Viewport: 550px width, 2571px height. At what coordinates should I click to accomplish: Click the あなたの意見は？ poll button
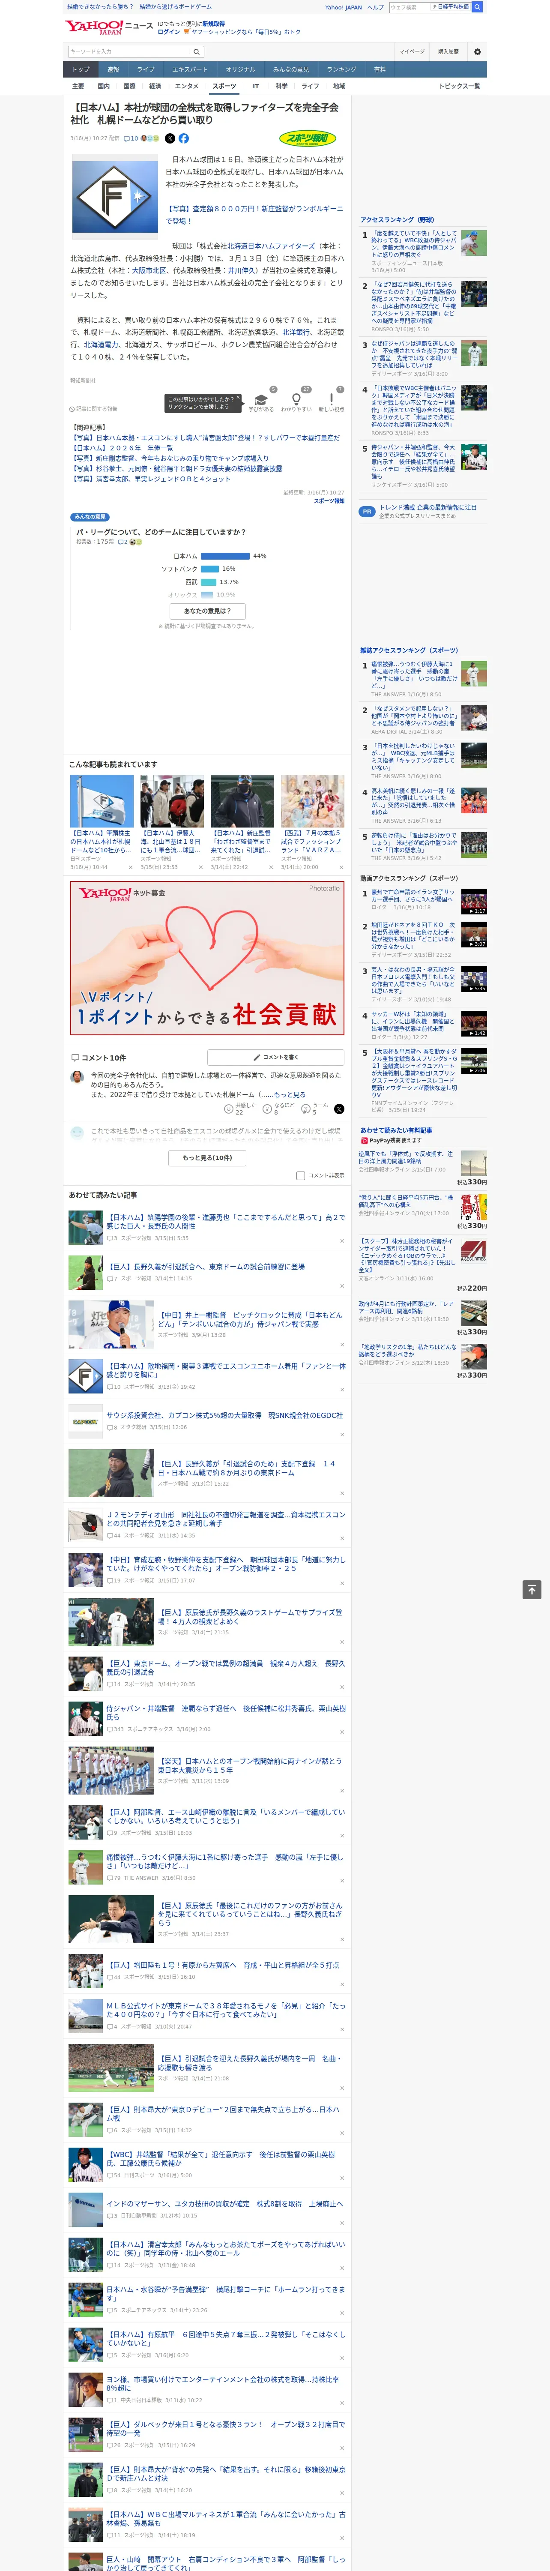208,611
